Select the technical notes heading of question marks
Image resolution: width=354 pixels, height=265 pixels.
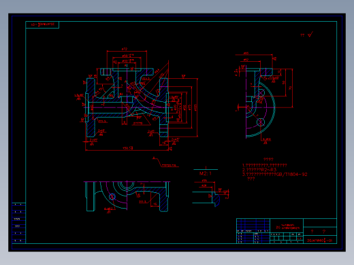pyautogui.click(x=268, y=160)
